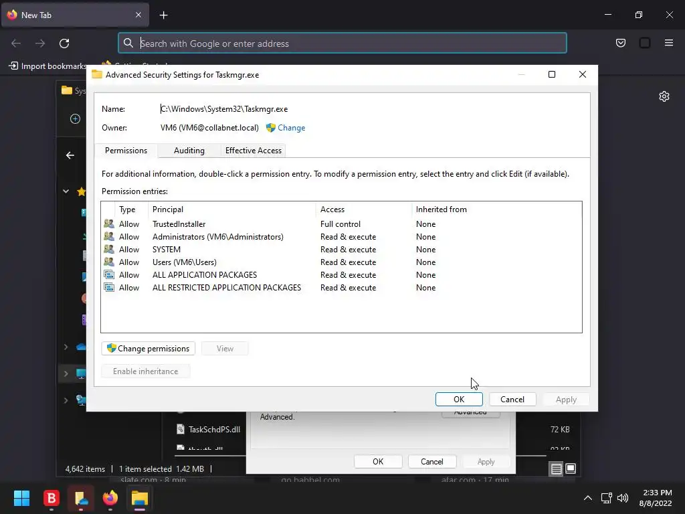Switch to the Auditing tab

coord(189,151)
